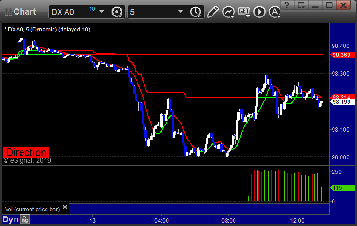Image resolution: width=357 pixels, height=226 pixels.
Task: Click the 08:00 time axis label
Action: [228, 221]
